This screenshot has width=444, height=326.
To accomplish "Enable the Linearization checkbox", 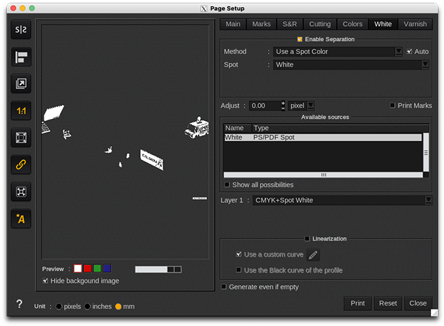I will pyautogui.click(x=307, y=239).
